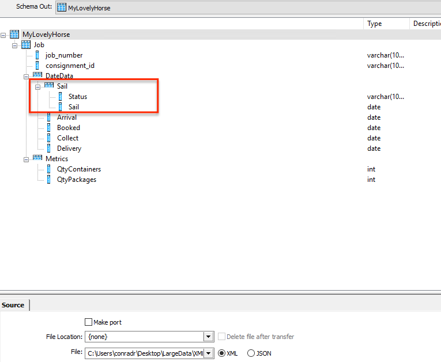Click the Job table icon in tree

coord(26,45)
